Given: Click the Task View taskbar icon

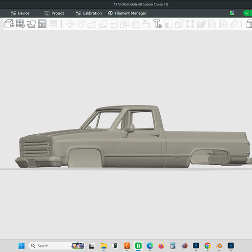Looking at the screenshot, I should (91, 246).
